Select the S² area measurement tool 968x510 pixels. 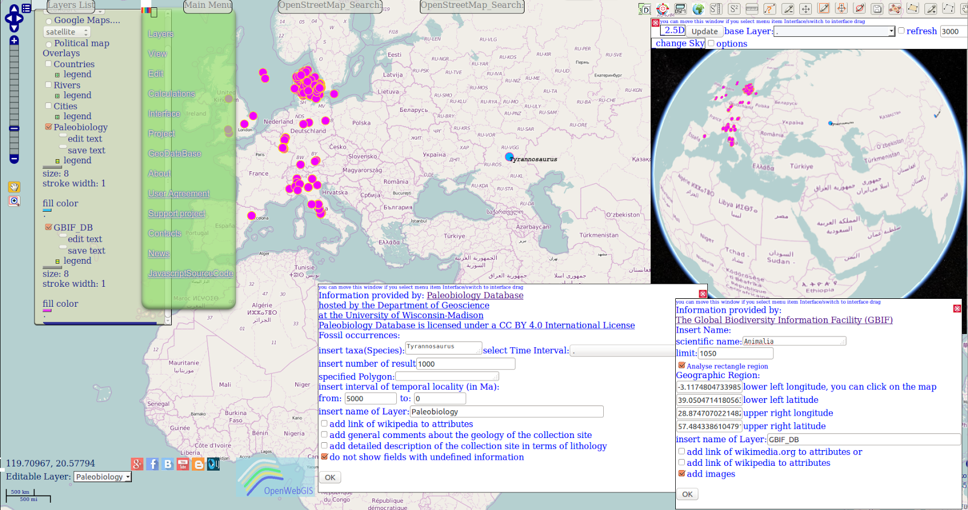point(734,9)
